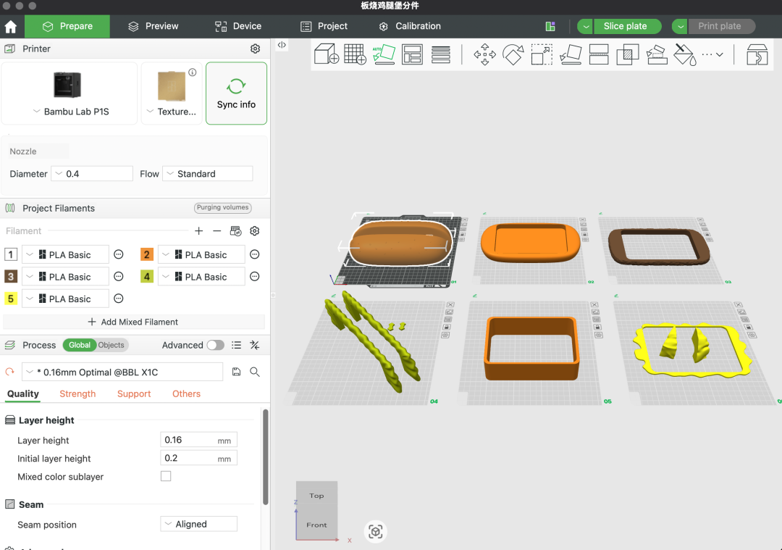Switch to the Project tab
The image size is (782, 550).
pyautogui.click(x=324, y=27)
